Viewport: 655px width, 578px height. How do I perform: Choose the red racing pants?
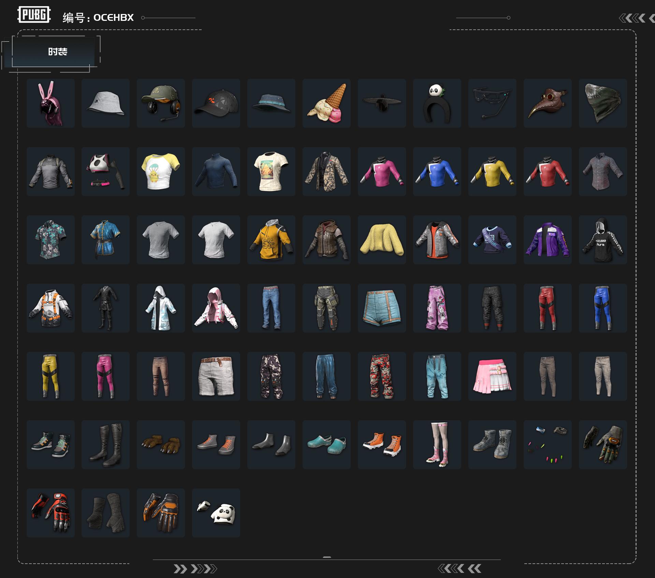coord(548,308)
